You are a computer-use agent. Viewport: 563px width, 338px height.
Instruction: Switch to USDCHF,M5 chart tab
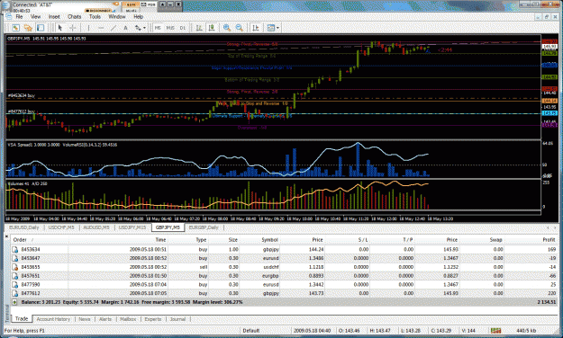click(61, 227)
